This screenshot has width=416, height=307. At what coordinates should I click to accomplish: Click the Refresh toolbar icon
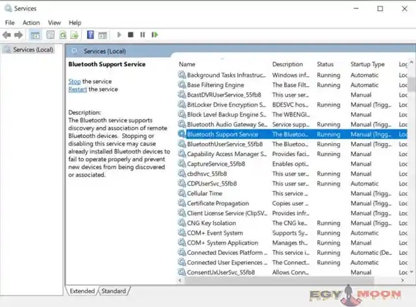pos(63,34)
